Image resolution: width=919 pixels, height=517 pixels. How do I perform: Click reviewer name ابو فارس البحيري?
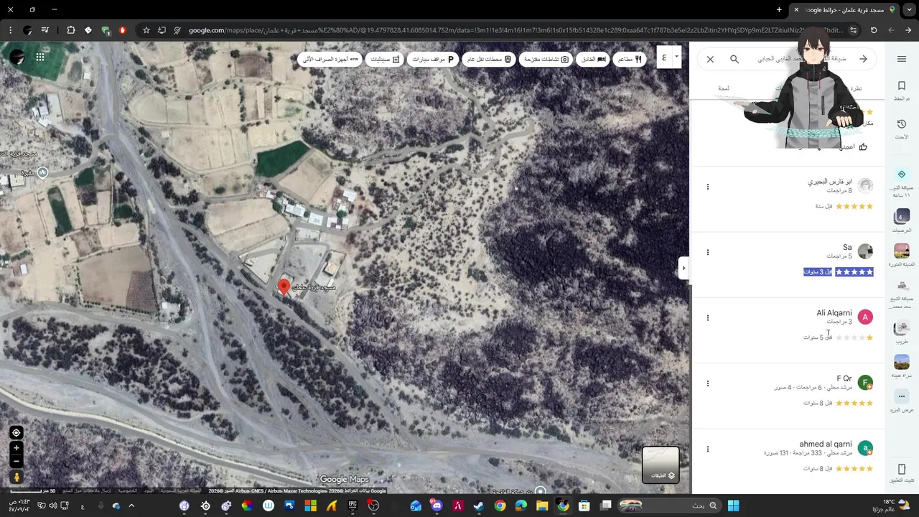tap(829, 182)
